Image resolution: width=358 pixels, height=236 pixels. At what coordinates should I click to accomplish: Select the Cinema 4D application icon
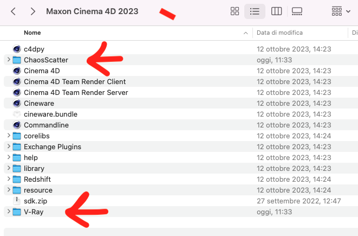[x=17, y=71]
